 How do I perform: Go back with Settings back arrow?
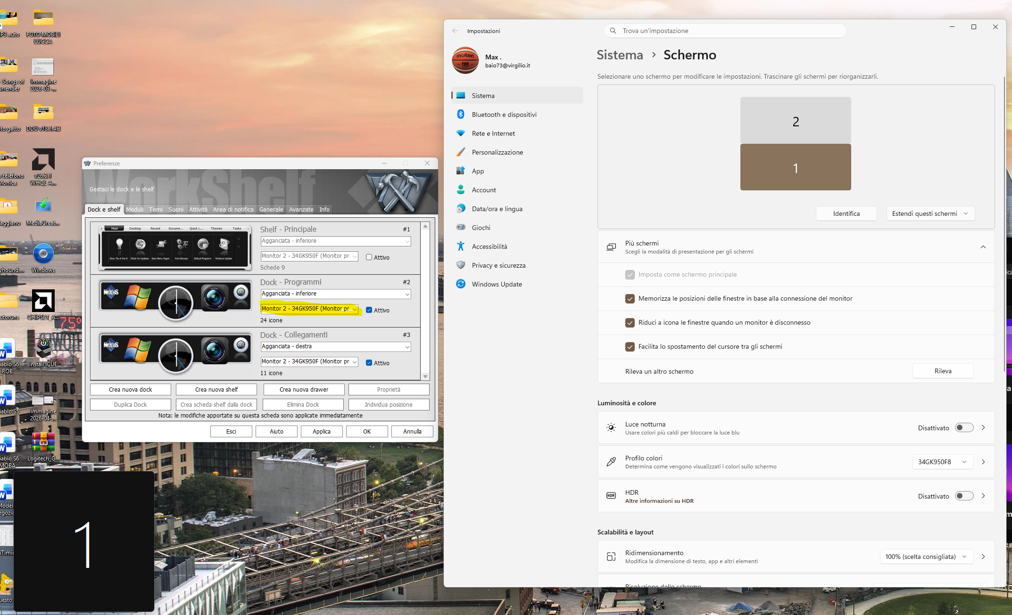[455, 31]
